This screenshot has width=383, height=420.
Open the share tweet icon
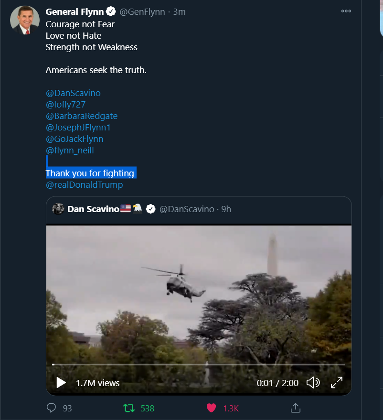coord(296,408)
